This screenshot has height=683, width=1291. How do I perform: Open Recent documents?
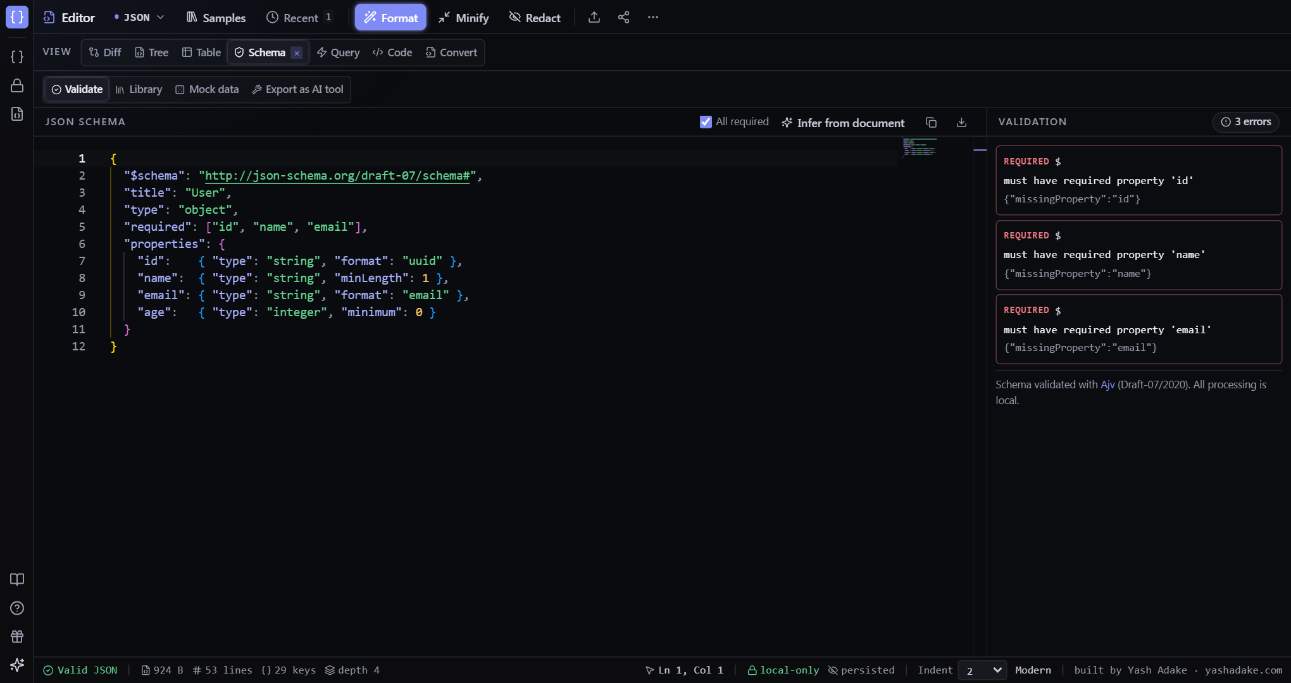[x=300, y=18]
